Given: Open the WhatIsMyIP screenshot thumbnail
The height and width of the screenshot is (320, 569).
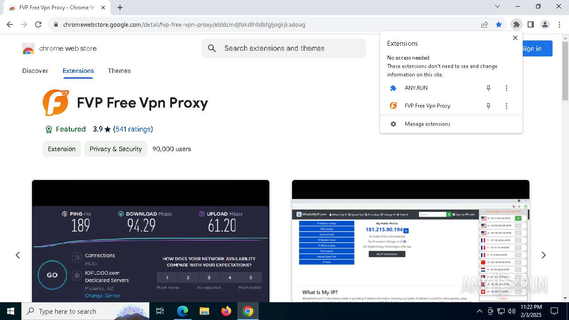Looking at the screenshot, I should pyautogui.click(x=411, y=241).
